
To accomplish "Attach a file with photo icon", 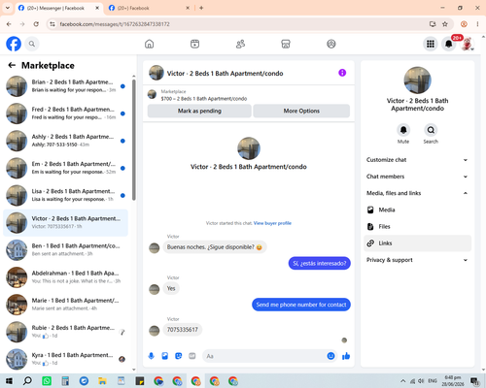I will click(x=165, y=356).
